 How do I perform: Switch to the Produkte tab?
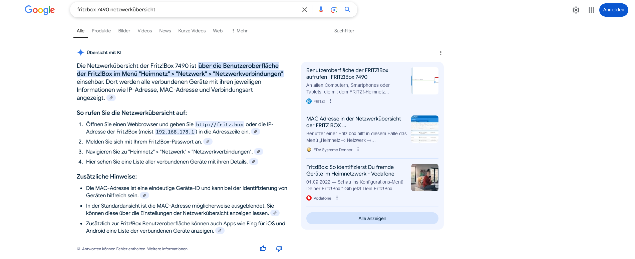pos(101,31)
